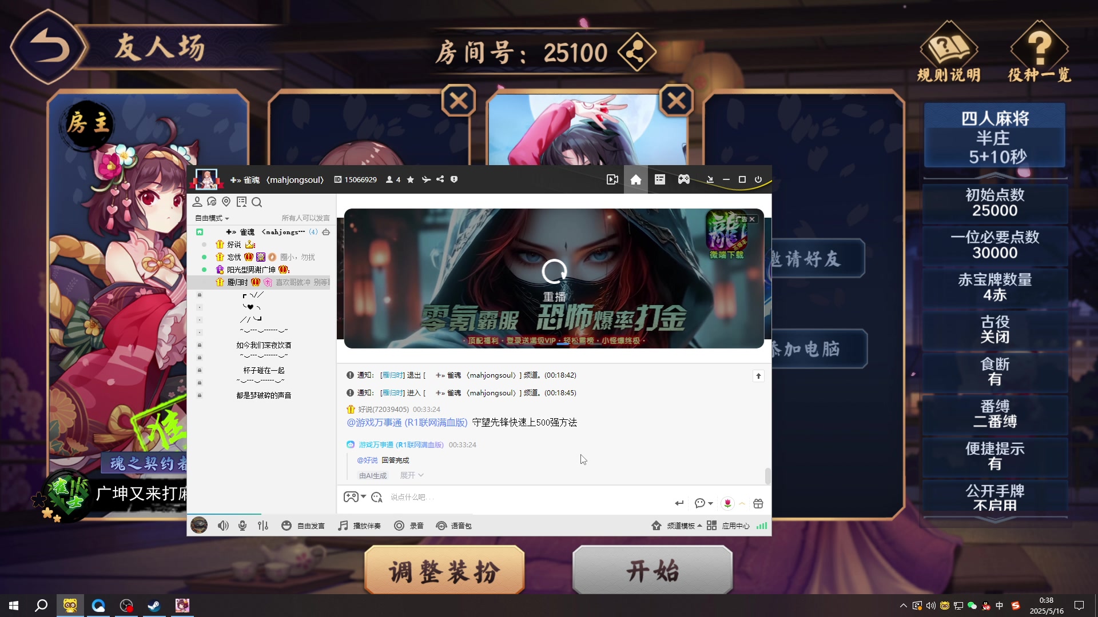Screen dimensions: 1098x617
Task: Open 应用中心 app center
Action: coord(728,526)
